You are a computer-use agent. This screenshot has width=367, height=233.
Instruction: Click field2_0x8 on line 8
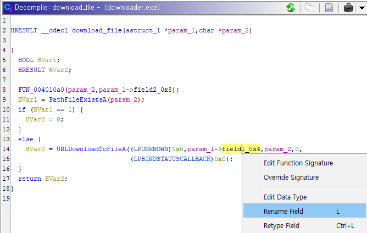[x=153, y=90]
